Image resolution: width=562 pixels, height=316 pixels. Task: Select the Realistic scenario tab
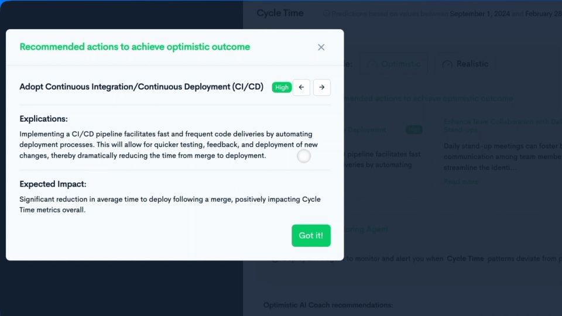(x=465, y=64)
